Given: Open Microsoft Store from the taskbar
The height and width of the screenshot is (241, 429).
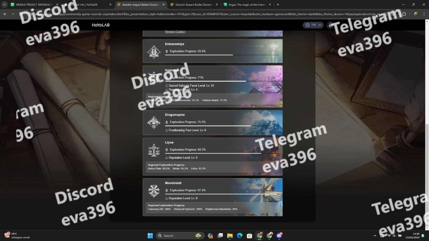Looking at the screenshot, I should [249, 236].
